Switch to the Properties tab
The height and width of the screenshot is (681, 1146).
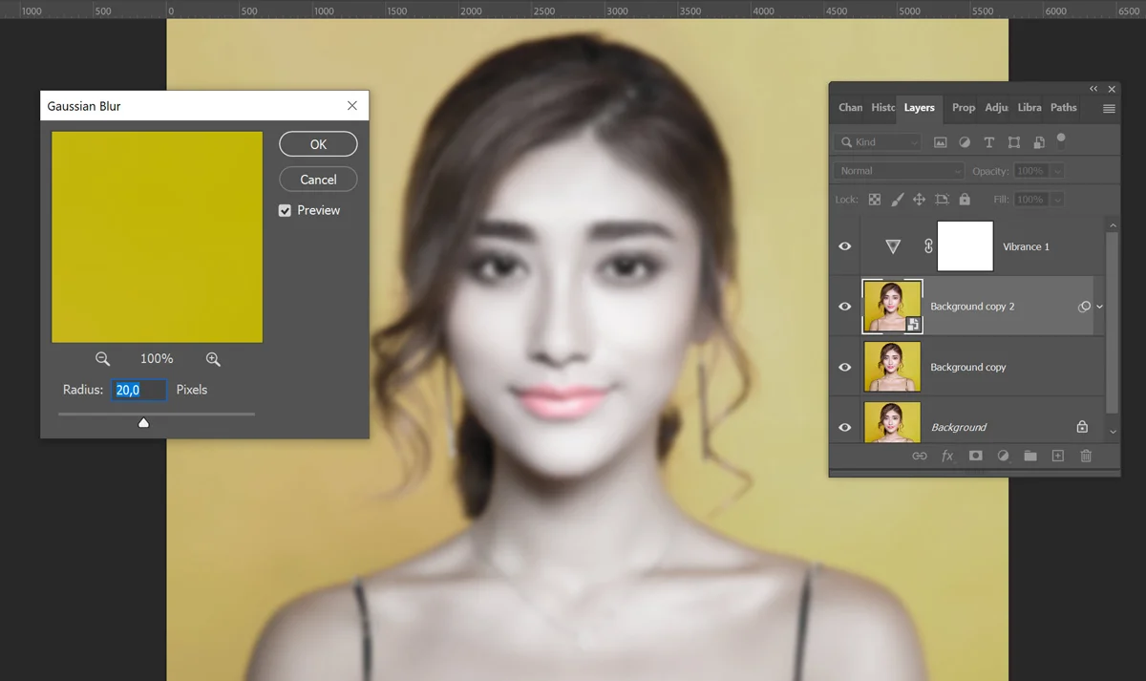click(964, 108)
